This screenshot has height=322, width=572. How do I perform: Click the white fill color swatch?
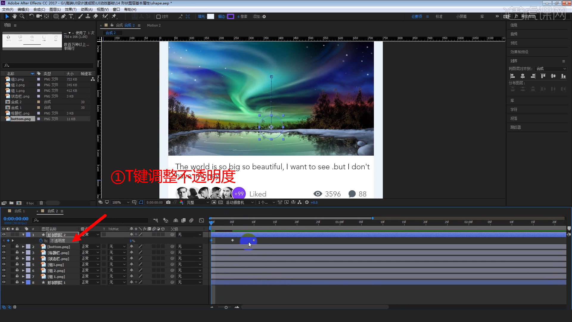[x=211, y=17]
